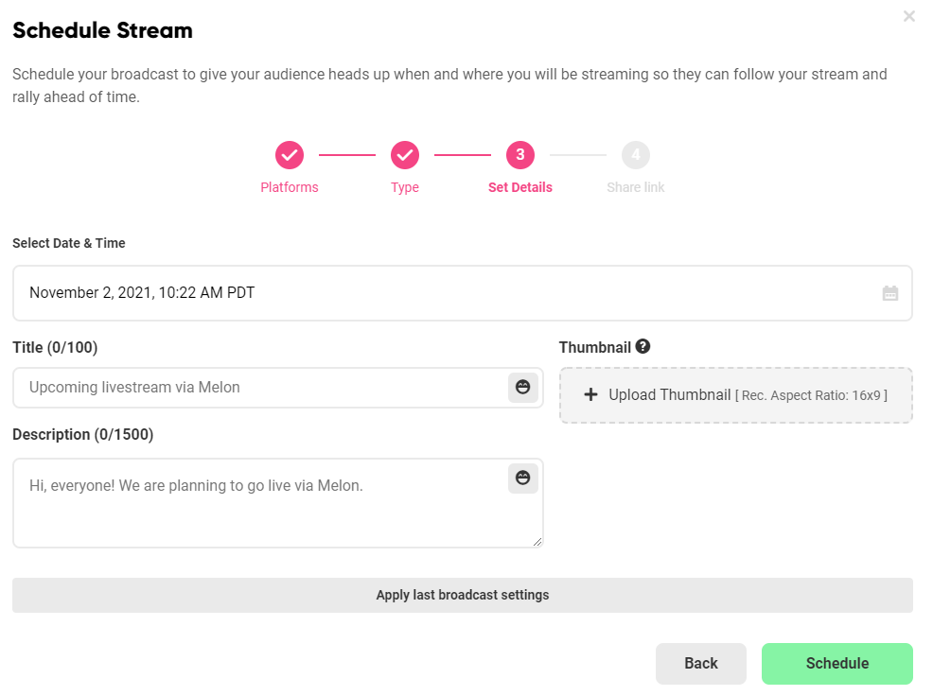Close the Schedule Stream dialog
Screen dimensions: 933x696
point(909,16)
